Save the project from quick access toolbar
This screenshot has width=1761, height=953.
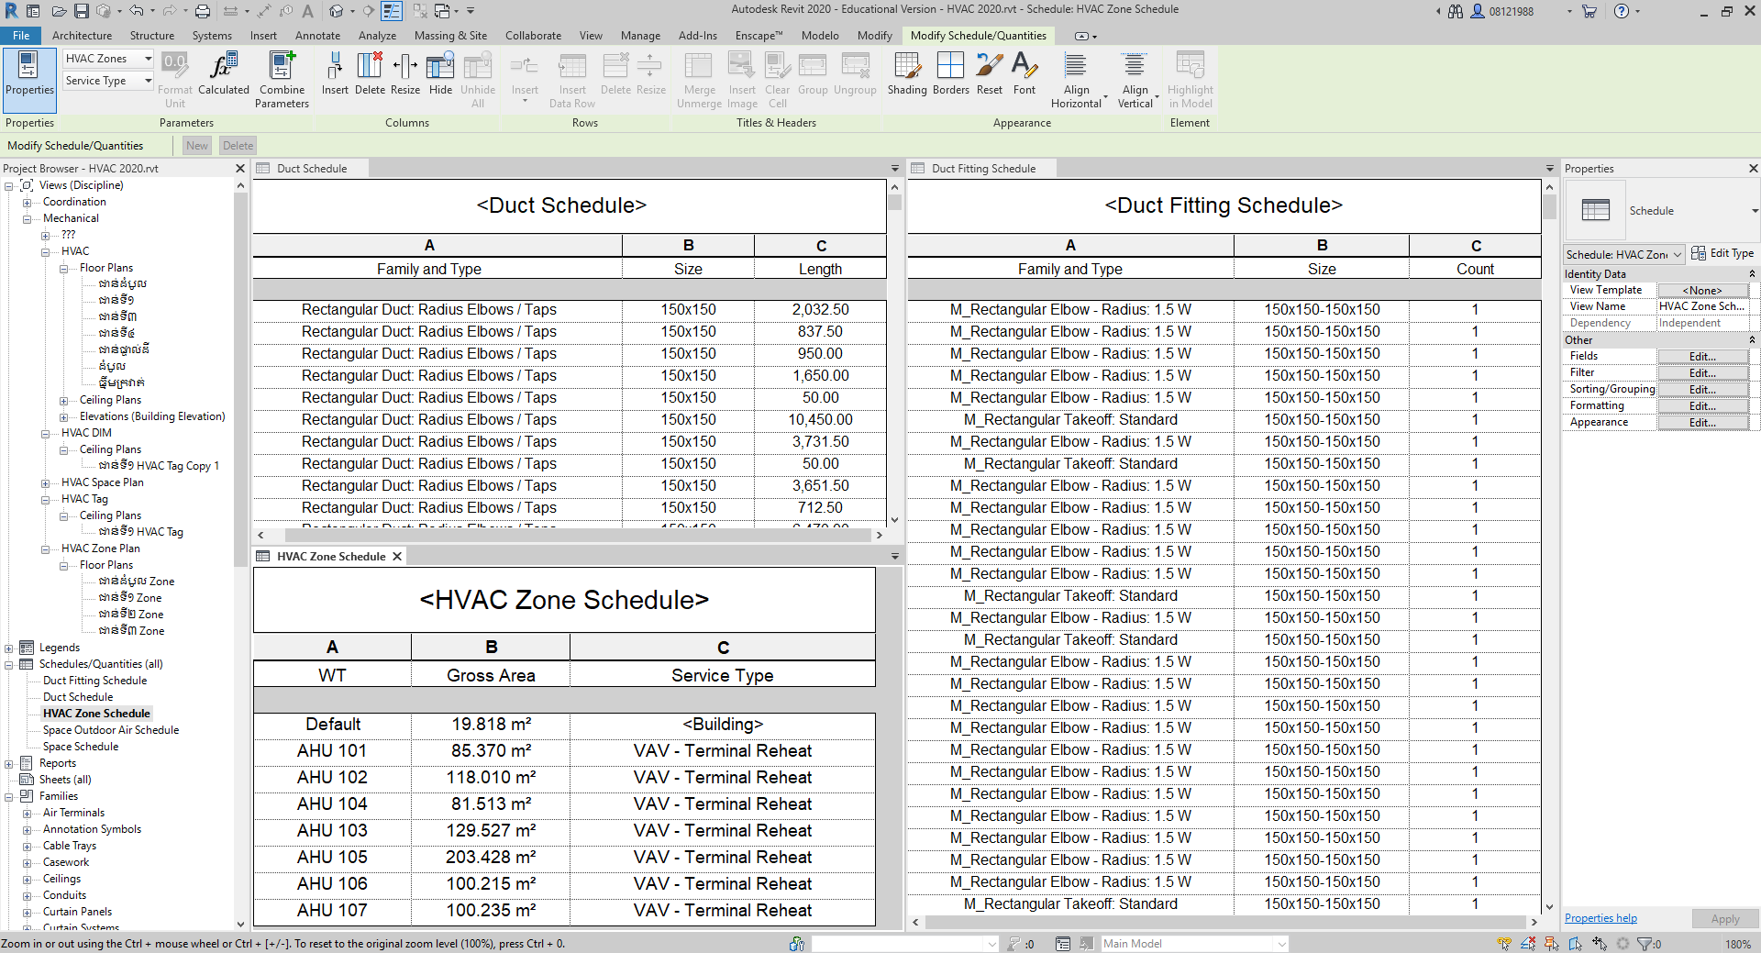coord(82,11)
